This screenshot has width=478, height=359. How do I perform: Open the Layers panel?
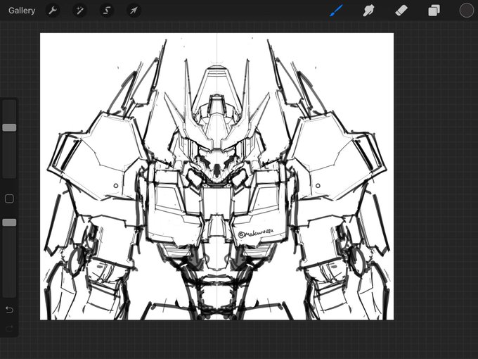coord(434,11)
